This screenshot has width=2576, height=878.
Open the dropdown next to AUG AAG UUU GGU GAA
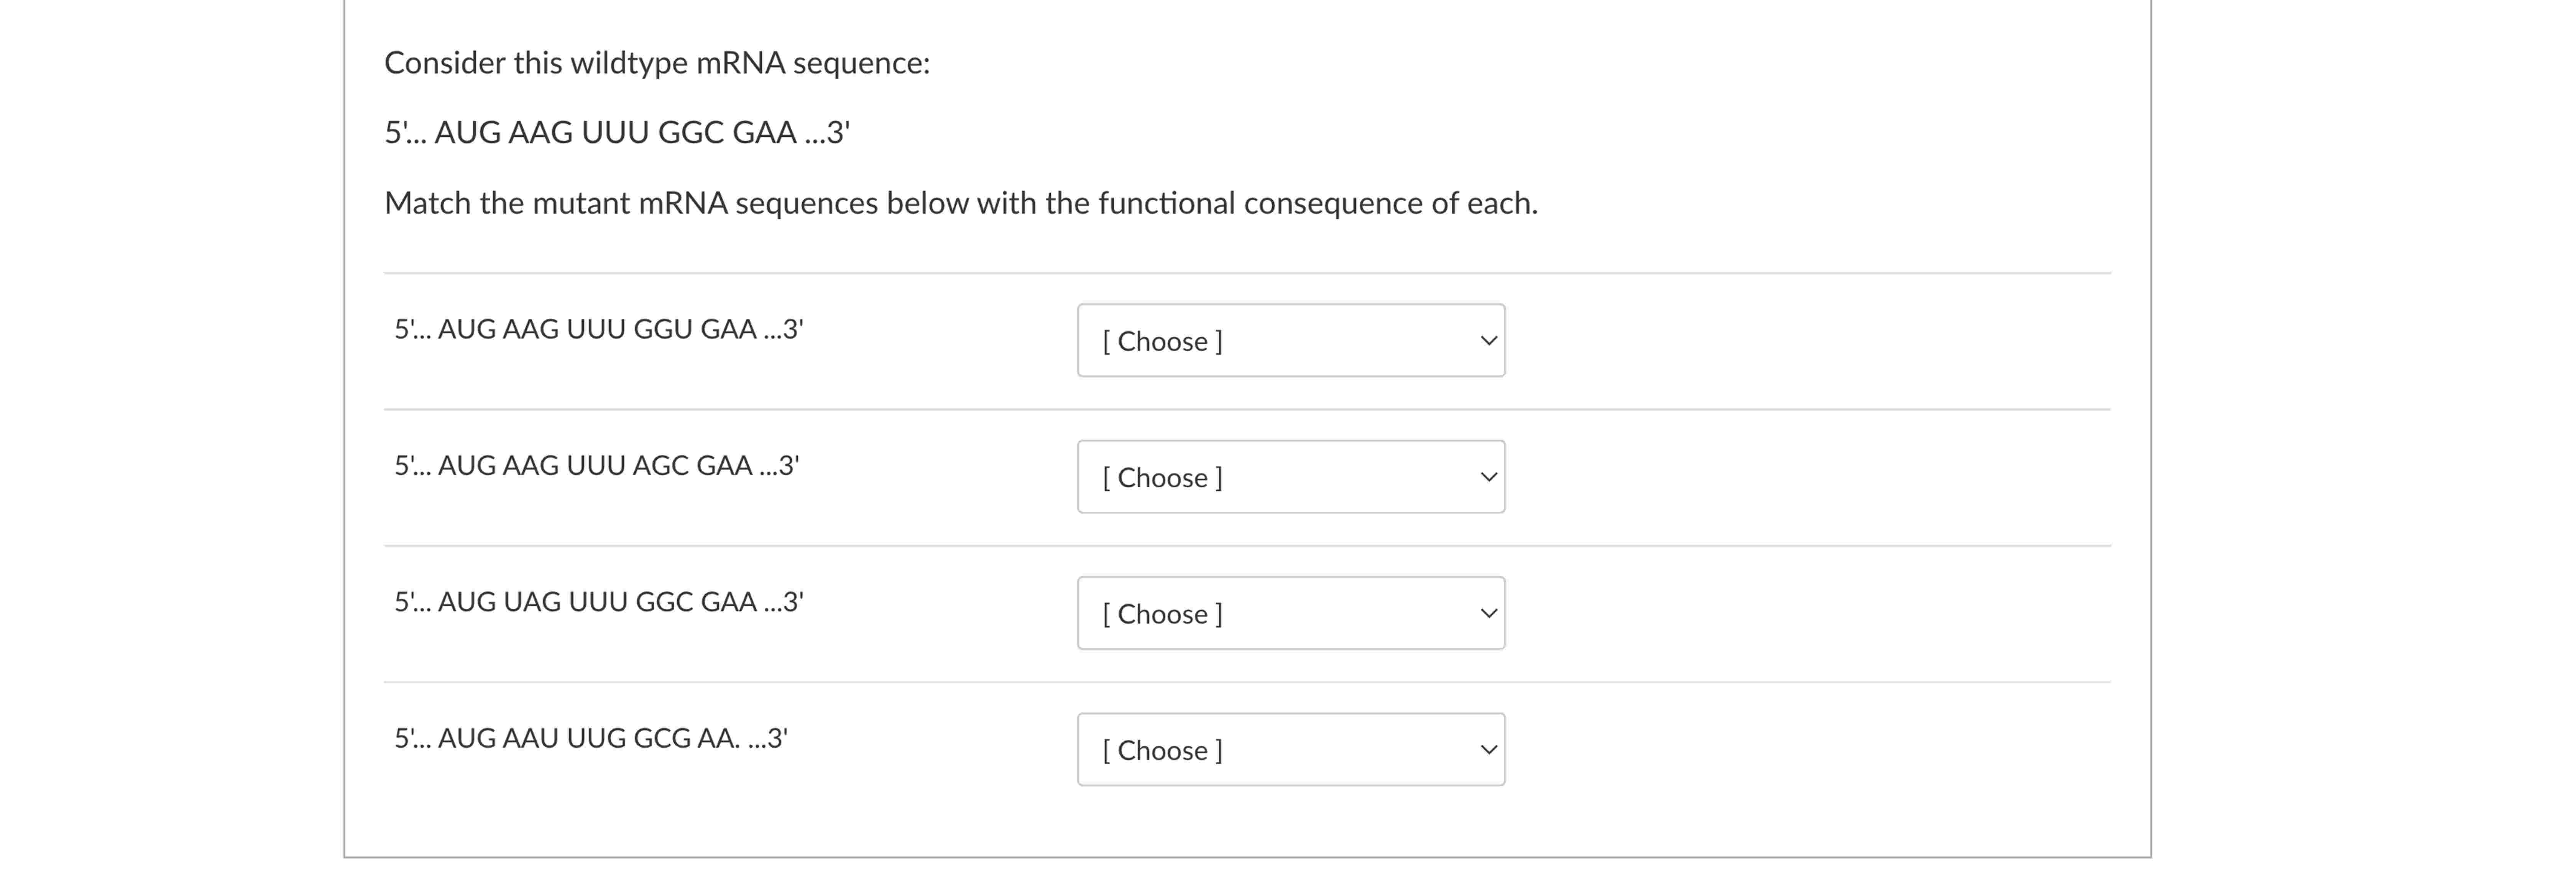click(x=1291, y=341)
